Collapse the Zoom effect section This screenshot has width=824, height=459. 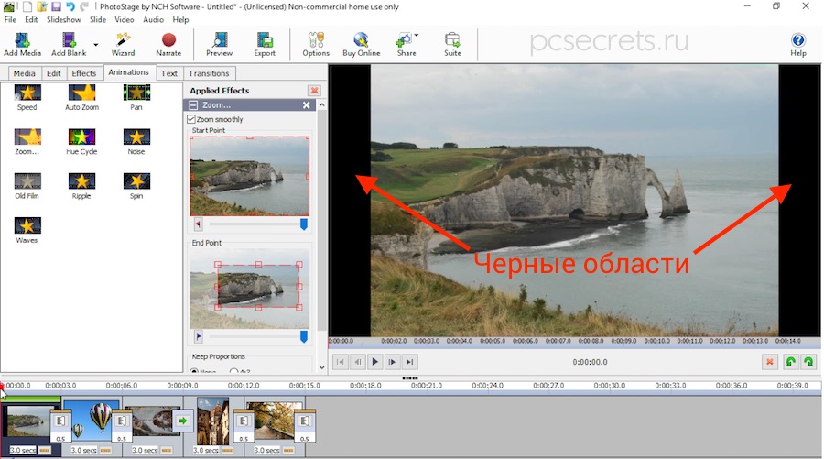194,105
